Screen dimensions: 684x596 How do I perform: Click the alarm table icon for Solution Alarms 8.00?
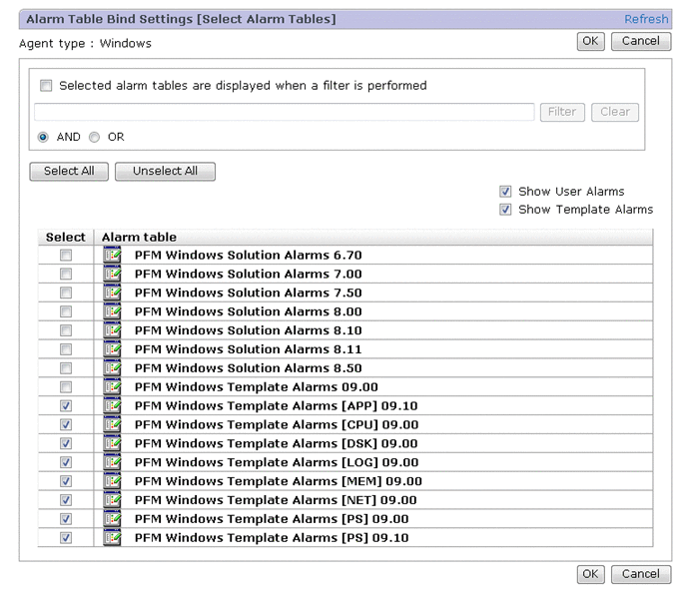pos(112,311)
